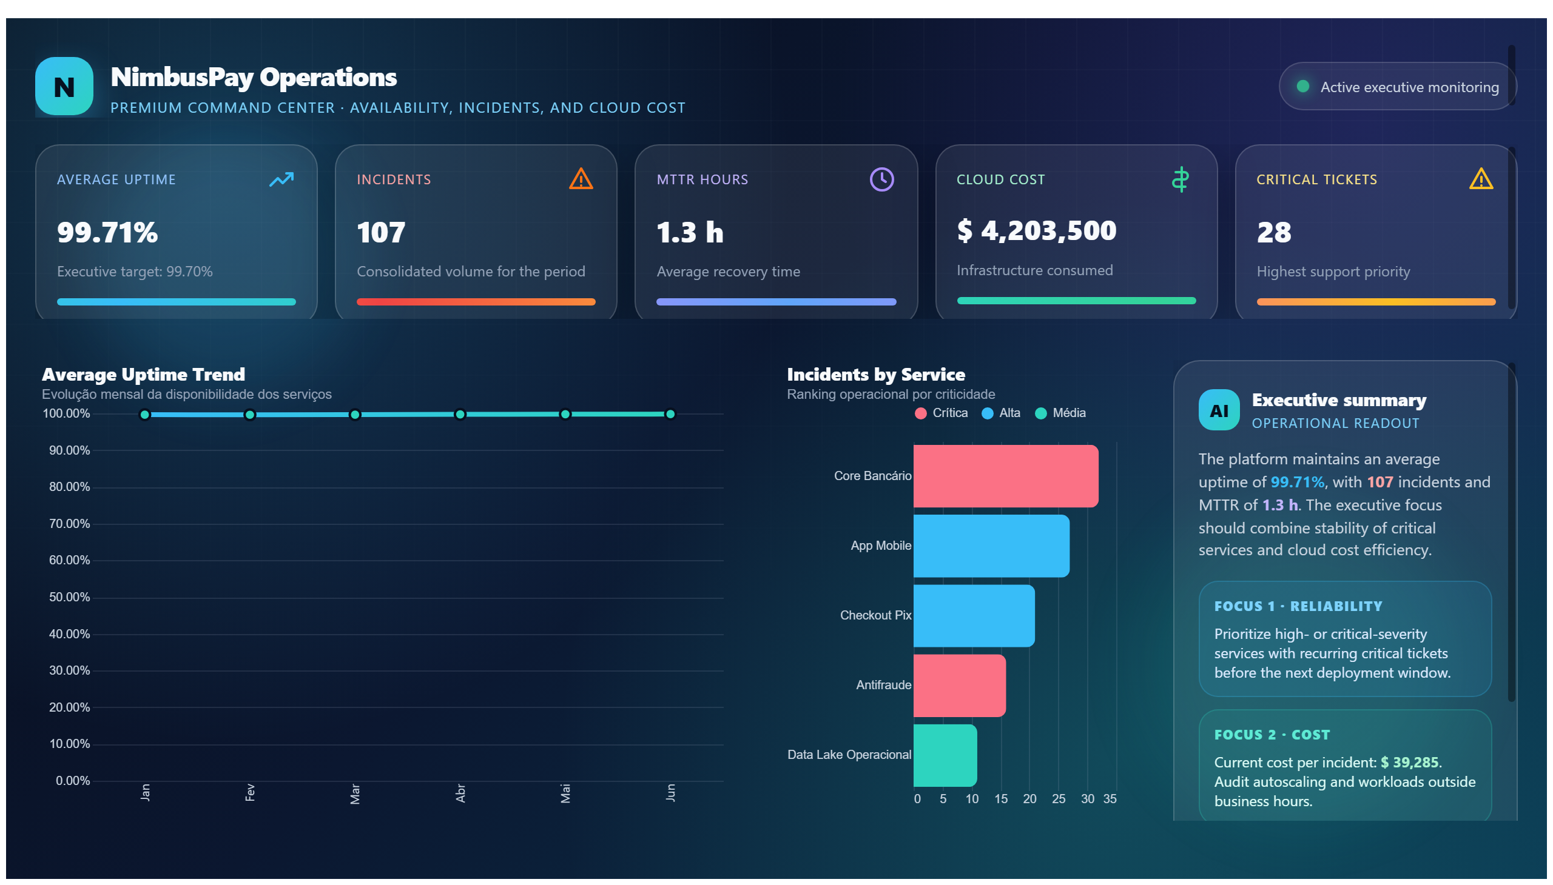Click the Cloud Cost dollar icon
This screenshot has height=885, width=1553.
1181,179
